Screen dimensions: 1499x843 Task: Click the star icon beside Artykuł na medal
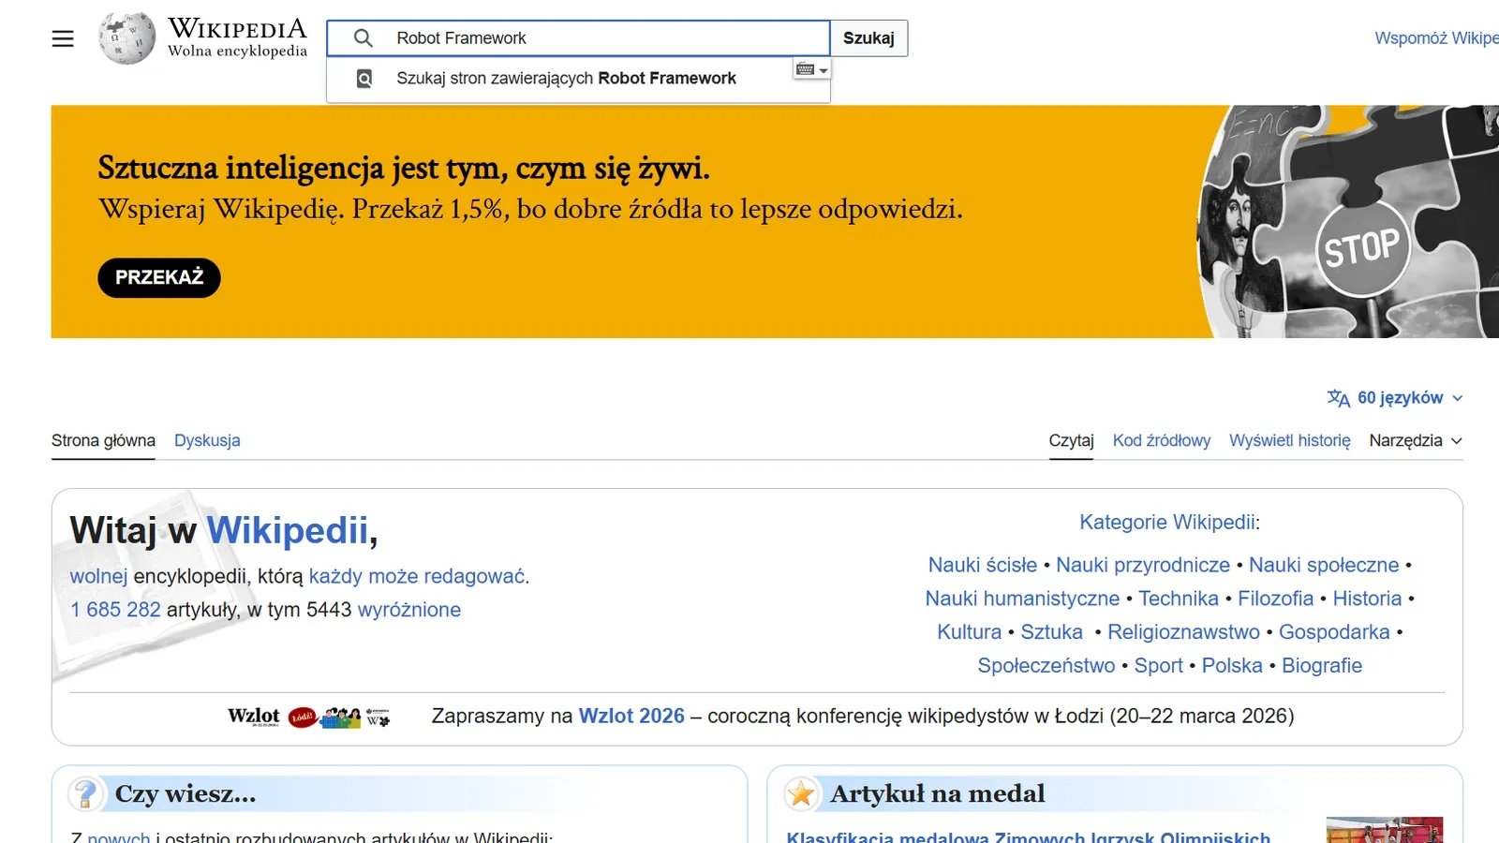[801, 794]
